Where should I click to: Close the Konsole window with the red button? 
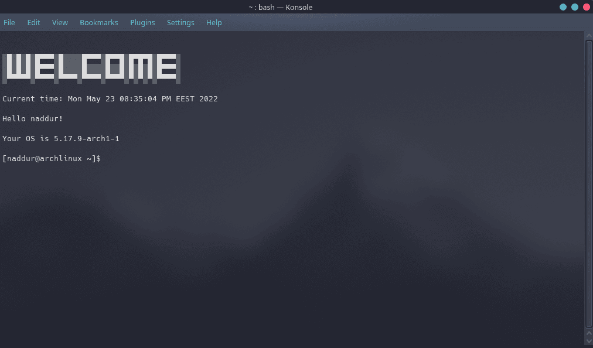[x=586, y=7]
